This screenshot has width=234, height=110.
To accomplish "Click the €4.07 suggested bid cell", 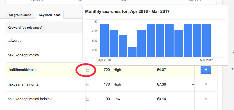I will (x=161, y=70).
